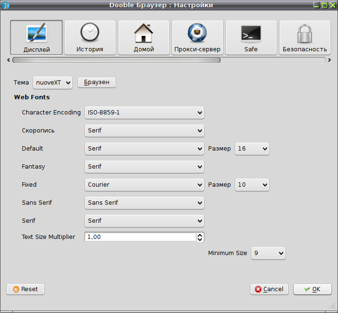Click the Браузен button
Screen dimensions: 338x313
(x=97, y=82)
